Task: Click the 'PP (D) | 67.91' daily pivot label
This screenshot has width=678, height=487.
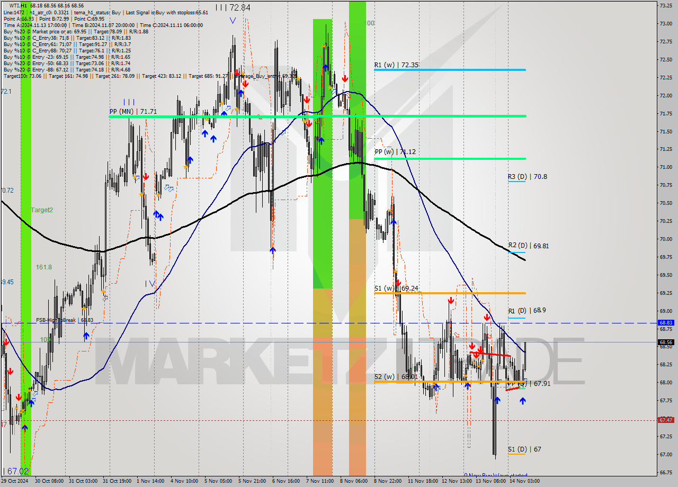Action: tap(529, 383)
